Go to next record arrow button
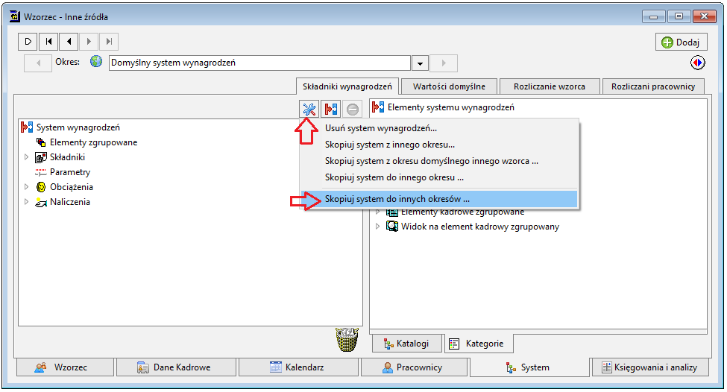The image size is (727, 392). (x=89, y=42)
